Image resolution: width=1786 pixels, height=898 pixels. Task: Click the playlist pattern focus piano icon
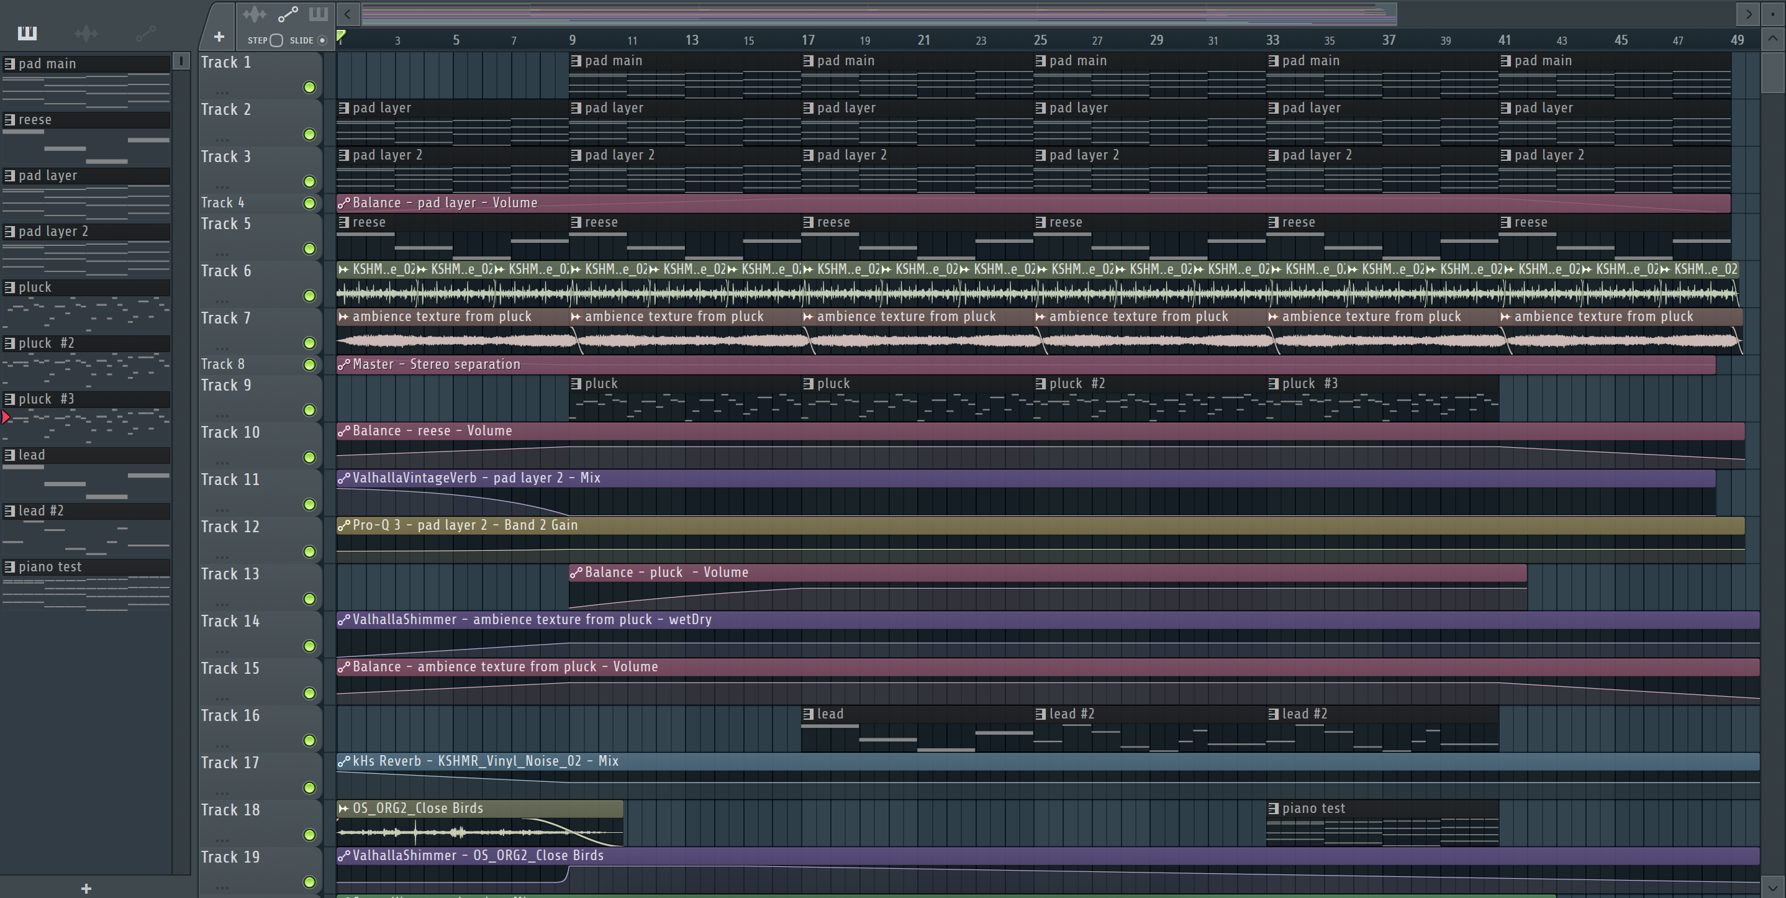(318, 14)
